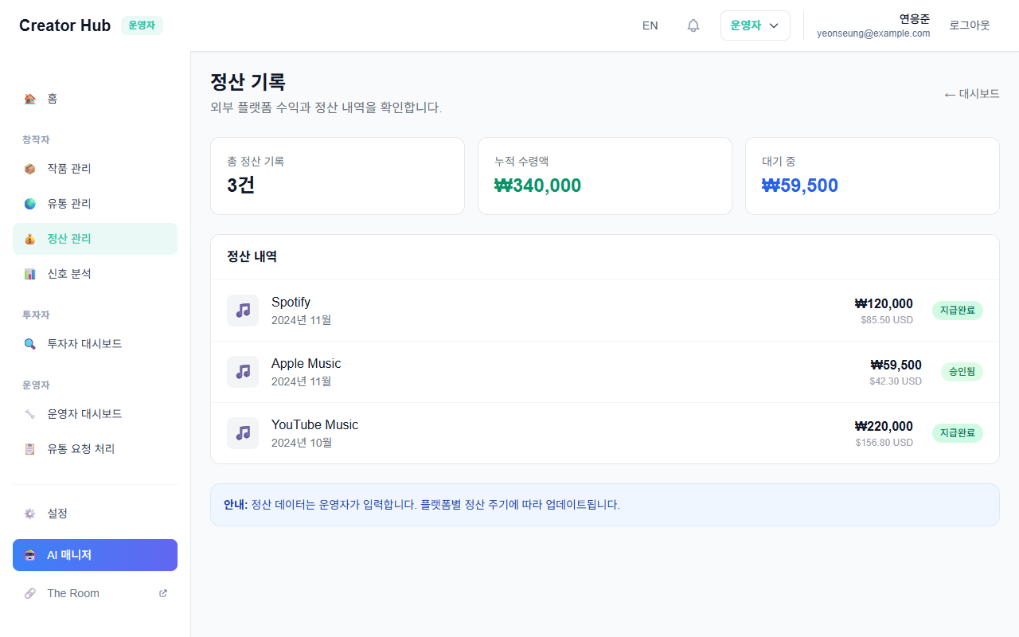Click the YouTube Music note icon
Screen dimensions: 1019x637
(x=243, y=433)
